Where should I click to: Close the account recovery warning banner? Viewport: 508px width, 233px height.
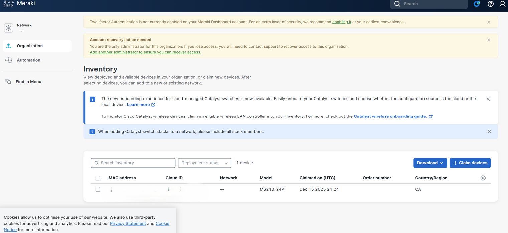coord(489,40)
